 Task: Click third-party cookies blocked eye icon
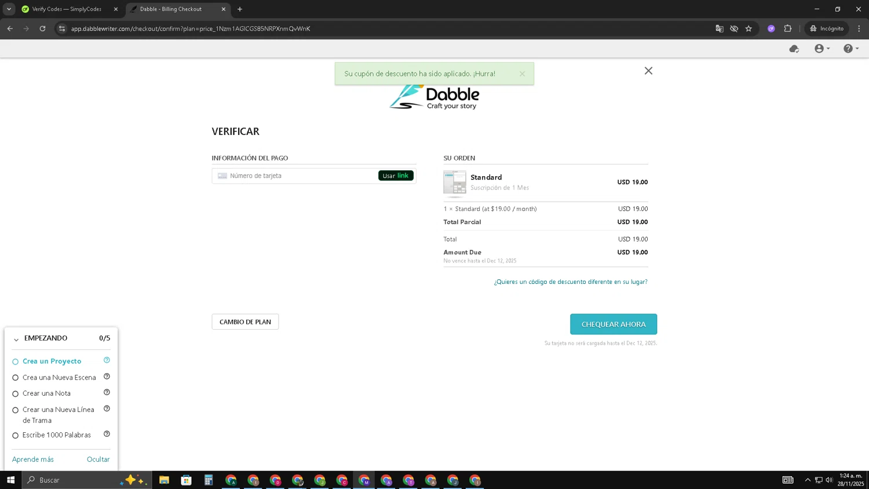click(734, 28)
